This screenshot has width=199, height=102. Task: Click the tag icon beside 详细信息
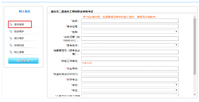[11, 45]
